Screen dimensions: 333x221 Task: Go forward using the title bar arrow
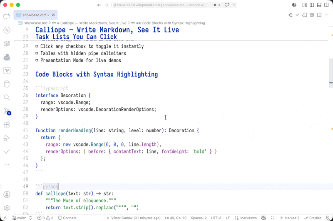[x=106, y=5]
